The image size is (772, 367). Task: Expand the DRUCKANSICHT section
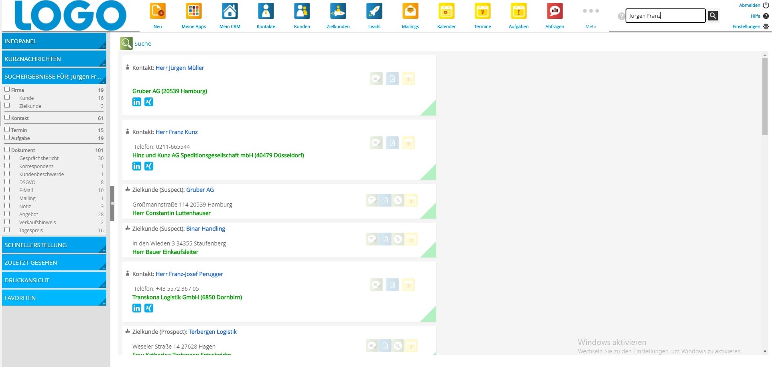[x=54, y=280]
